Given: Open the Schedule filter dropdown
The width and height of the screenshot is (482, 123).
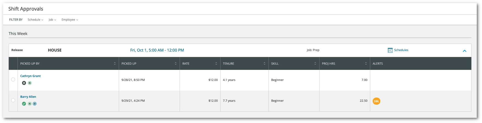Looking at the screenshot, I should 35,20.
